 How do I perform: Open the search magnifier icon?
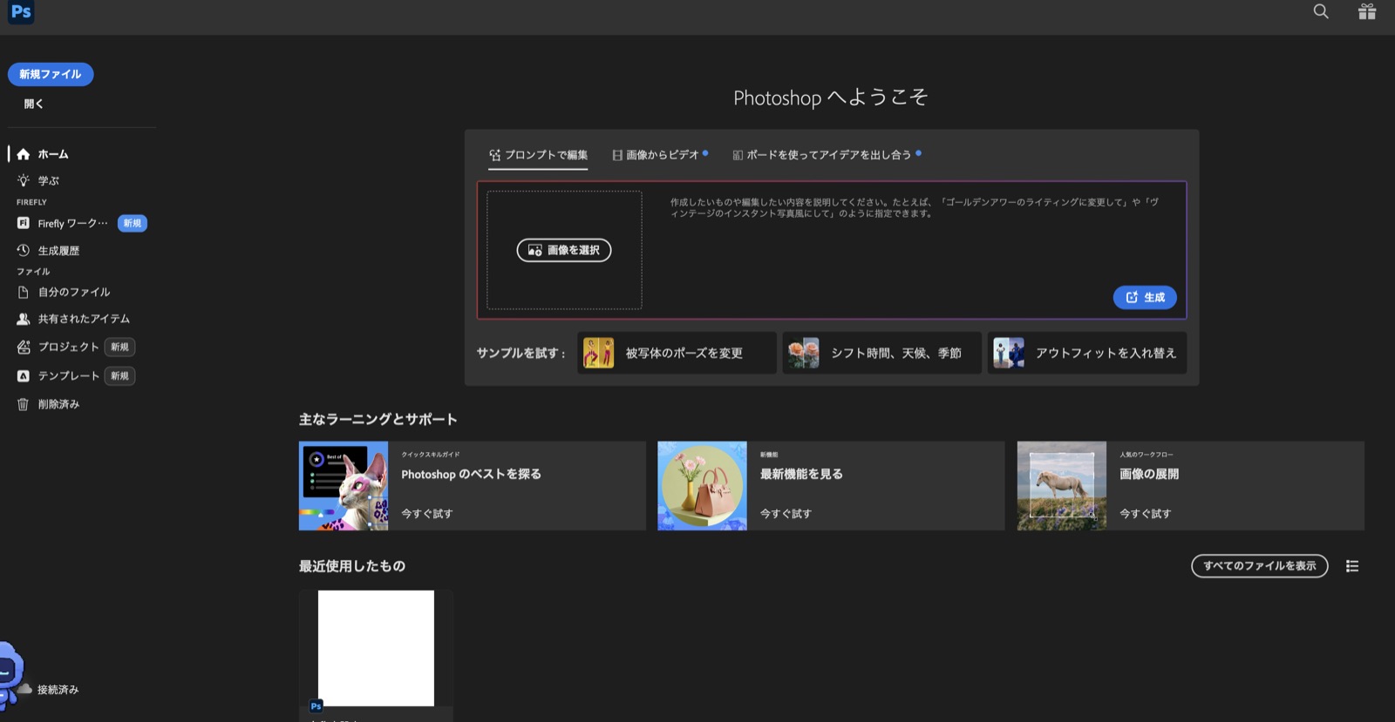coord(1321,11)
